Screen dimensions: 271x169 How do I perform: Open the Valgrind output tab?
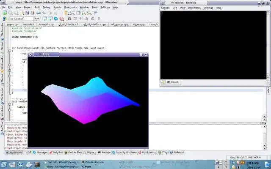56,153
